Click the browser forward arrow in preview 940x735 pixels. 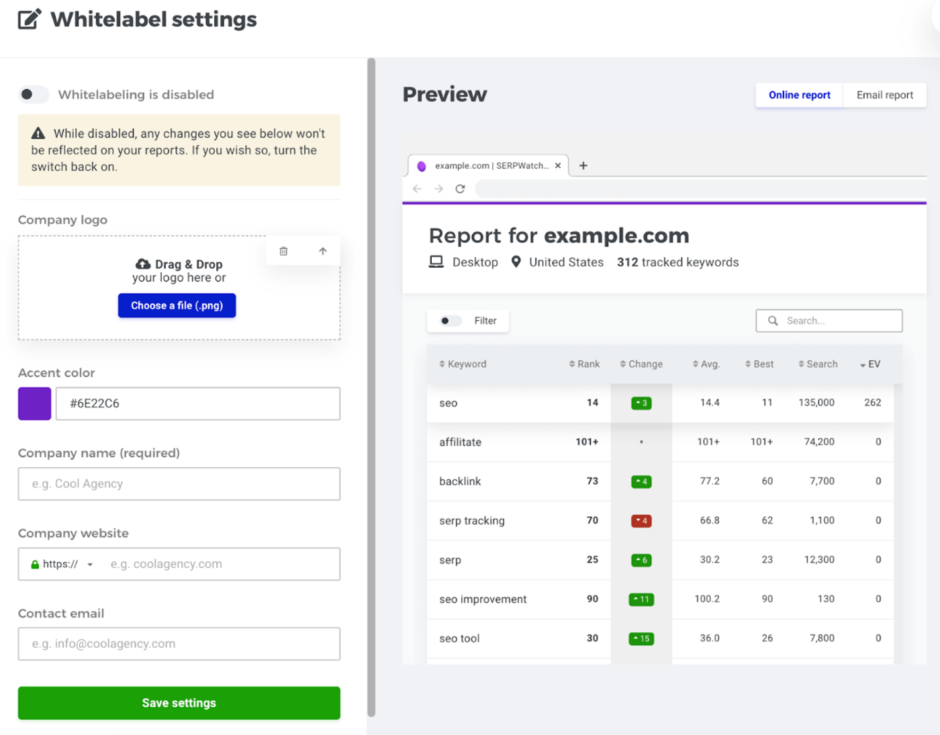(x=438, y=189)
